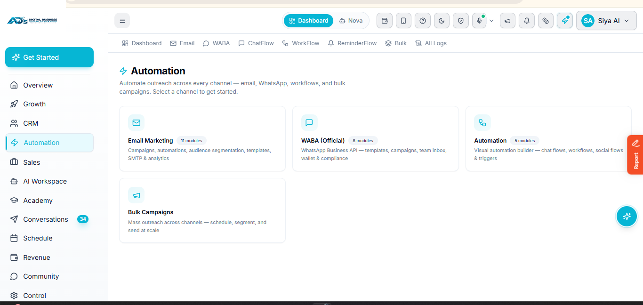Click the megaphone icon on Bulk Campaigns card
The width and height of the screenshot is (643, 305).
pos(136,195)
